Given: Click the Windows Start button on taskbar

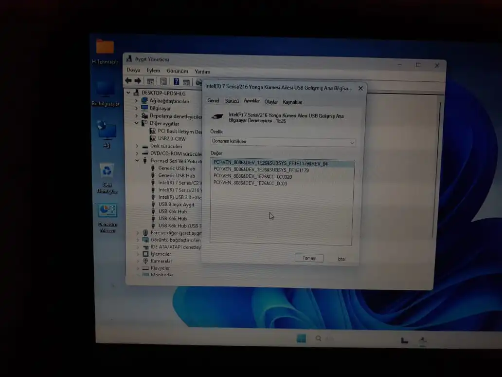Looking at the screenshot, I should pos(301,338).
